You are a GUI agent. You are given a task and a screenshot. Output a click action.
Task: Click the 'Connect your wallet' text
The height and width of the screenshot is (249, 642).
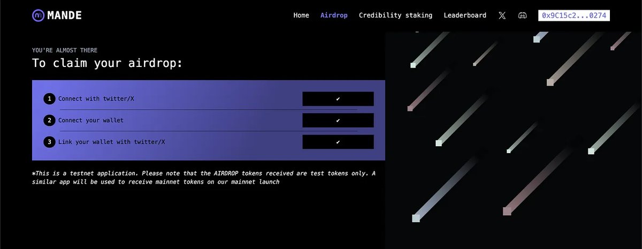pyautogui.click(x=91, y=120)
